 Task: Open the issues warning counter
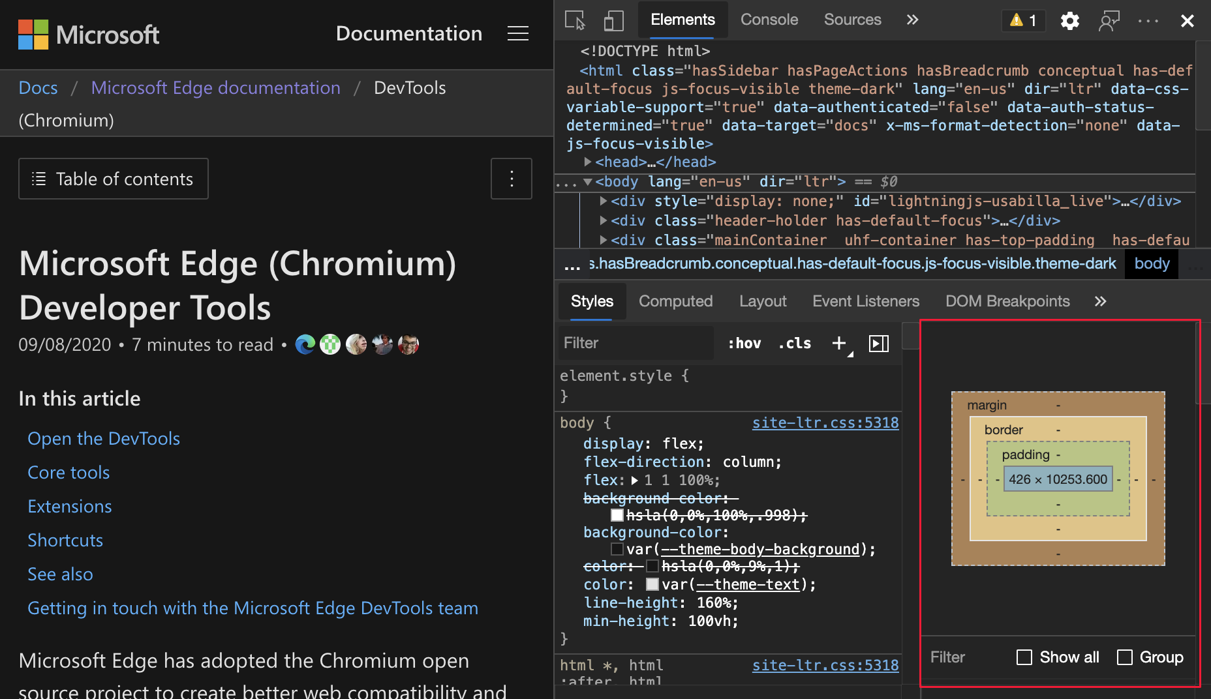[x=1022, y=20]
